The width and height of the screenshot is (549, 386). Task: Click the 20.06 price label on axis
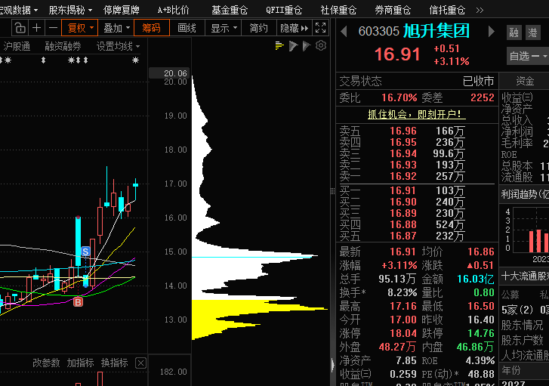click(169, 73)
